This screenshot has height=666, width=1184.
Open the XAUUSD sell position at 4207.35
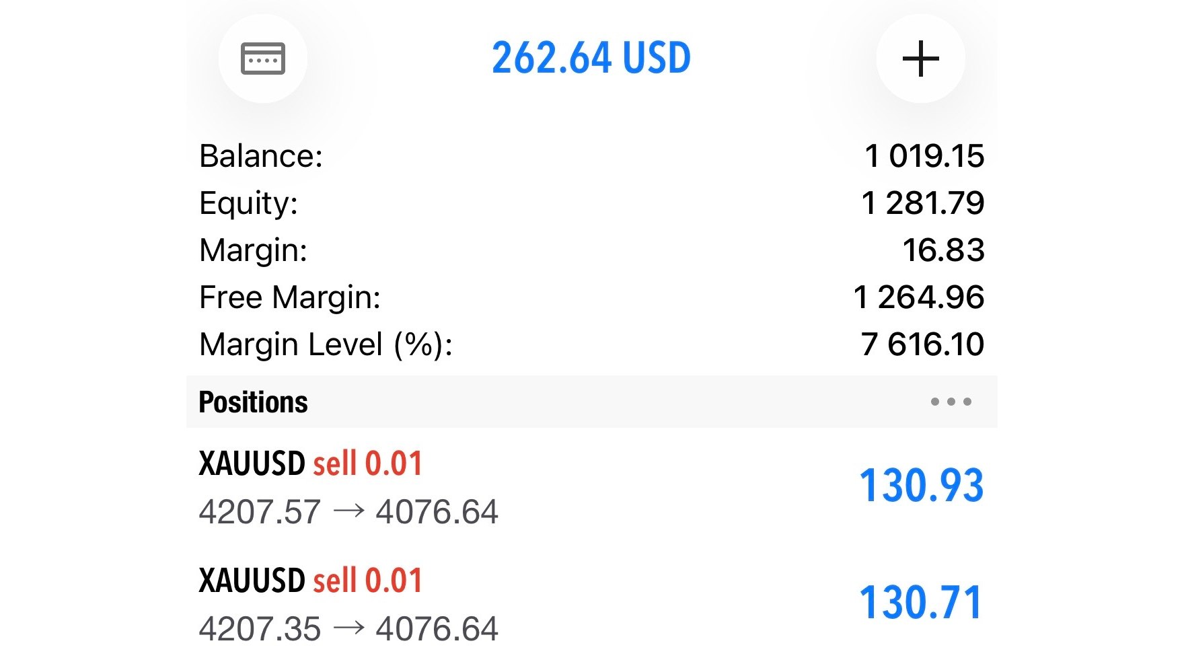point(592,603)
